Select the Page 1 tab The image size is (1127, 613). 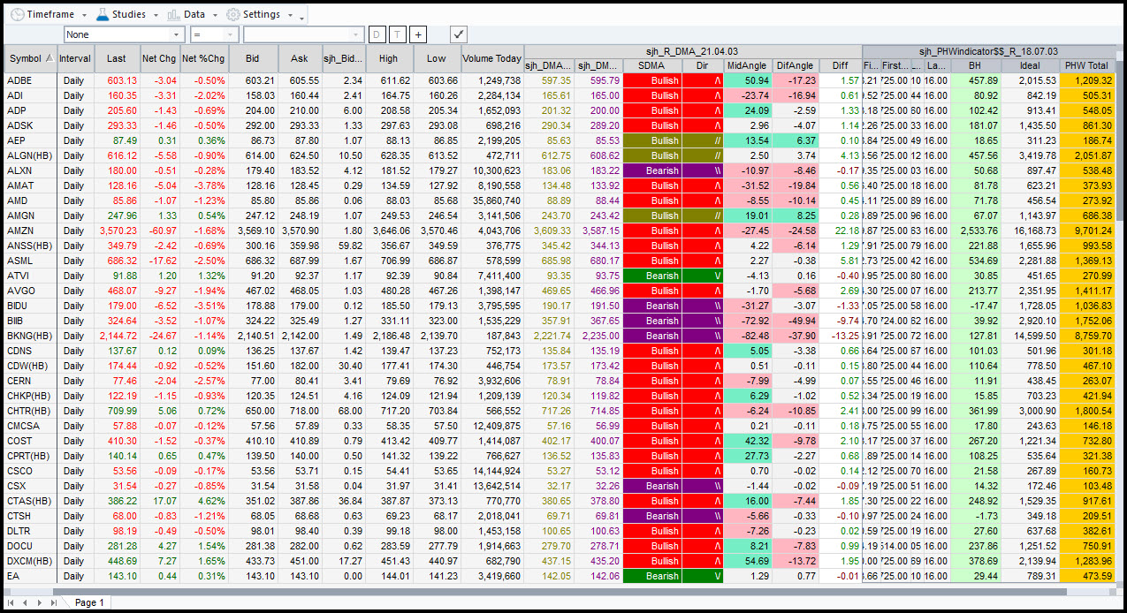click(x=88, y=602)
